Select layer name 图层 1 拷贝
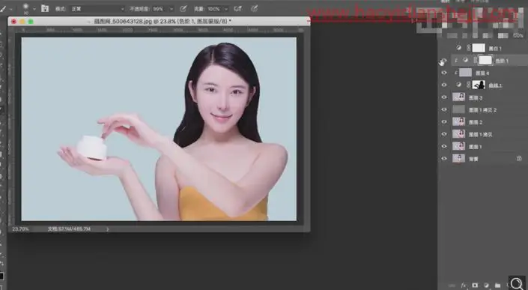528x290 pixels. pos(481,135)
